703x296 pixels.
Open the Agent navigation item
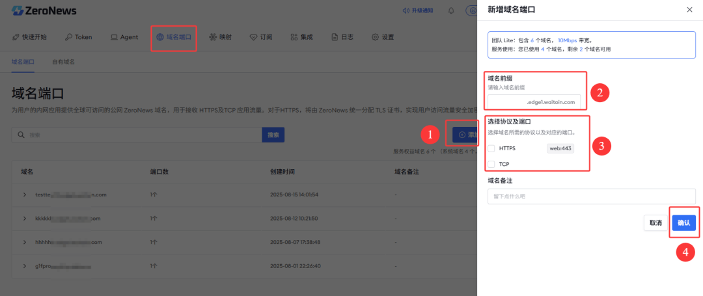[124, 37]
